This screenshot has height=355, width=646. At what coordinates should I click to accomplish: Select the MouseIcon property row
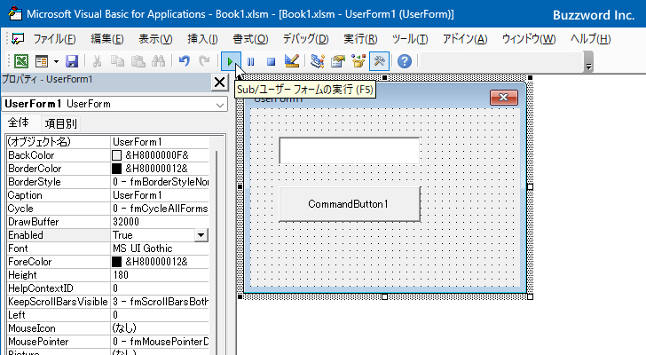[x=108, y=328]
